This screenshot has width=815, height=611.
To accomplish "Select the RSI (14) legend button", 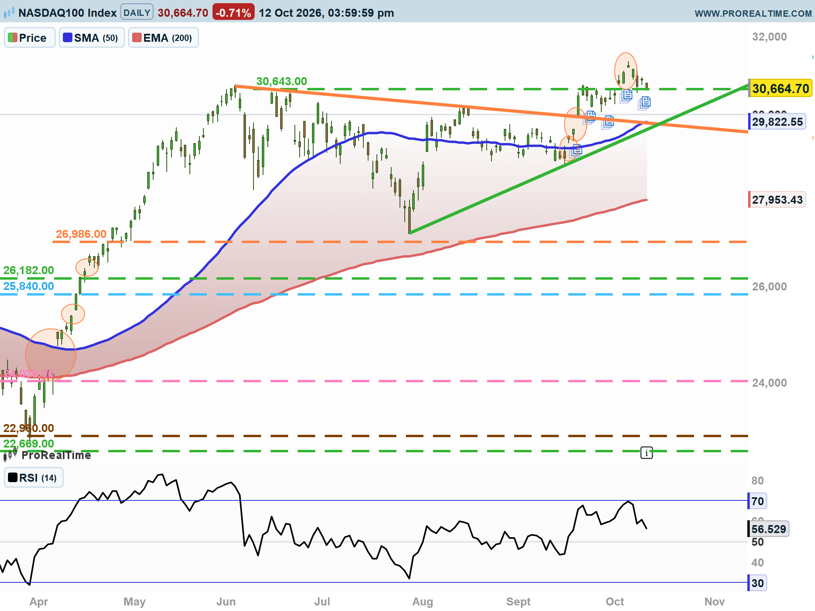I will coord(34,477).
